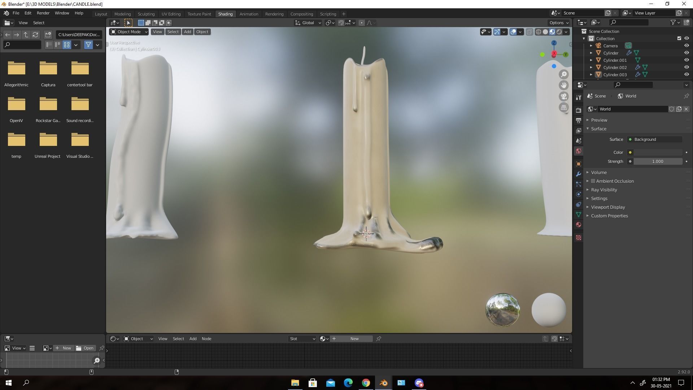Expand the Ray Visibility panel
The height and width of the screenshot is (390, 693).
(604, 190)
